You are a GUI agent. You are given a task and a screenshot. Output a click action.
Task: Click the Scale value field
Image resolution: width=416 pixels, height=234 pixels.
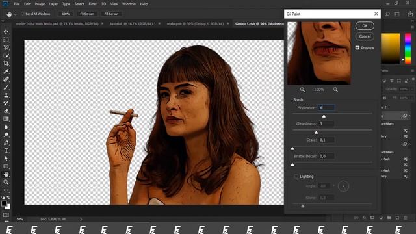(326, 140)
